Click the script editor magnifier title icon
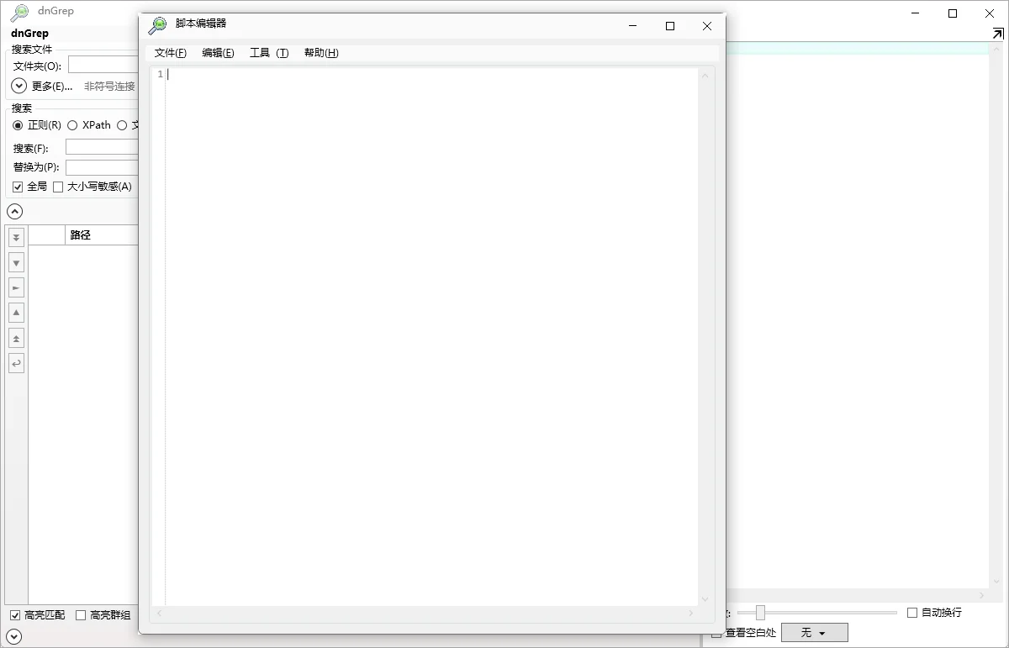The width and height of the screenshot is (1009, 648). [x=157, y=25]
